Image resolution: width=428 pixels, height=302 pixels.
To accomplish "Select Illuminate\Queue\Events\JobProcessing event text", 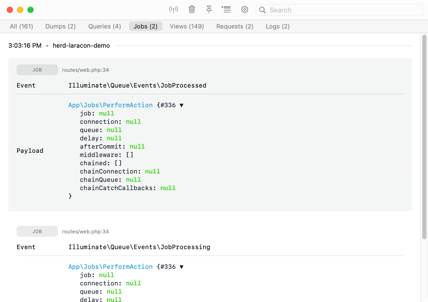I will coord(139,247).
